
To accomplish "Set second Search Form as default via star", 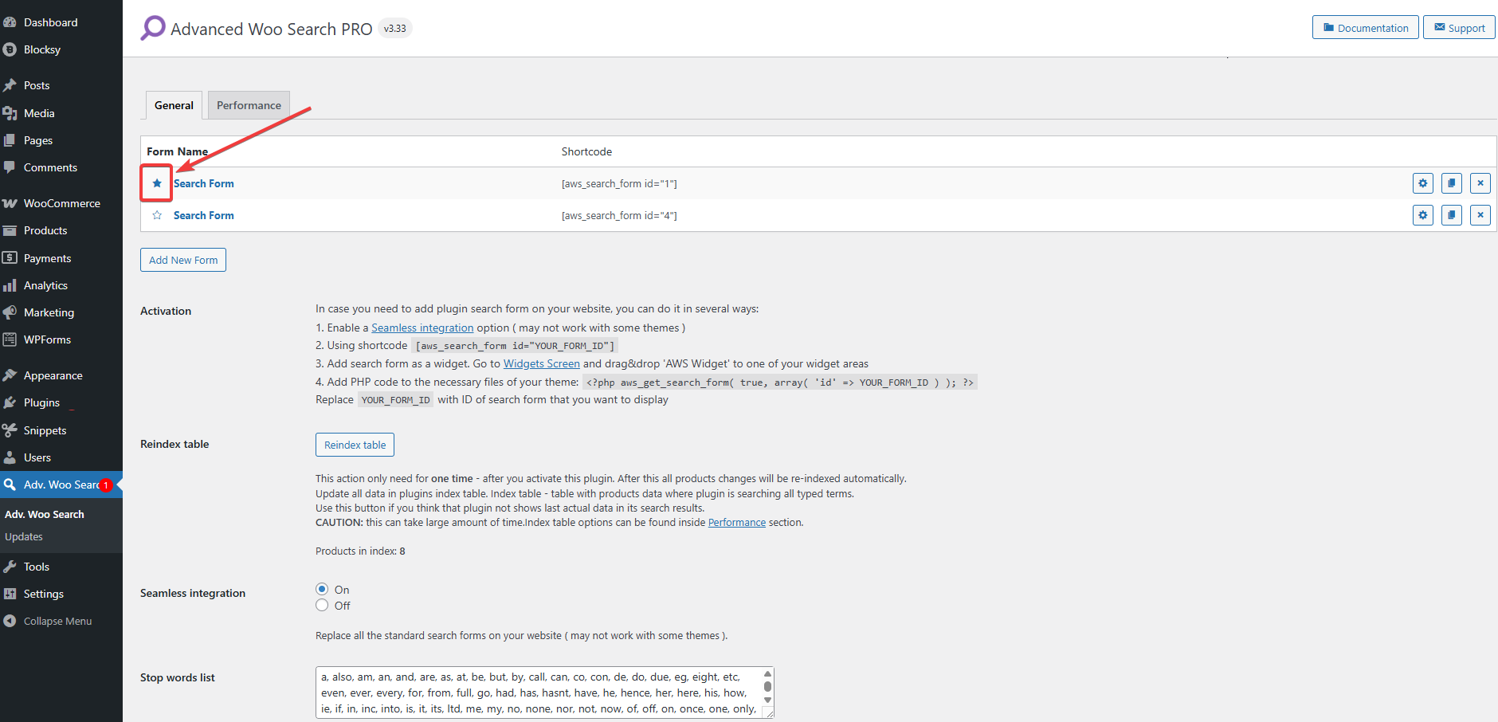I will (x=157, y=215).
